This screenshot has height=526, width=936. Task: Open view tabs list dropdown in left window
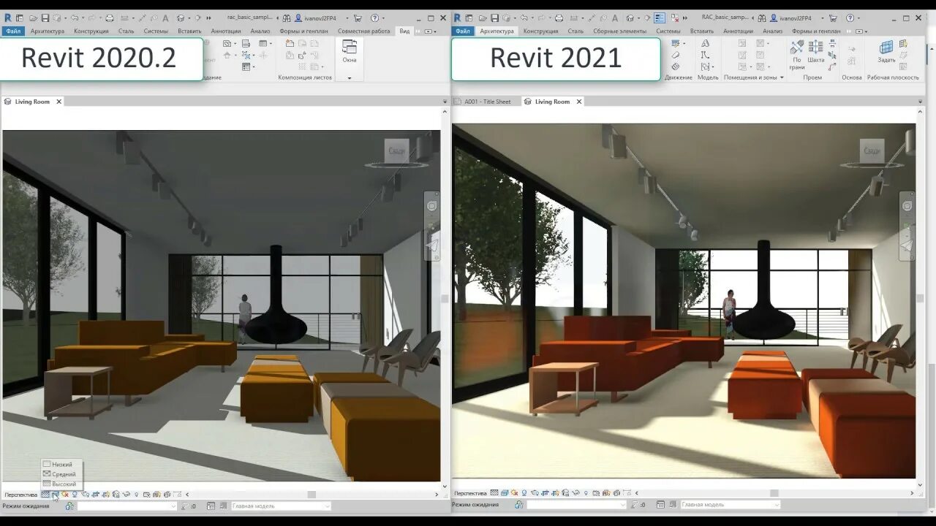[445, 102]
